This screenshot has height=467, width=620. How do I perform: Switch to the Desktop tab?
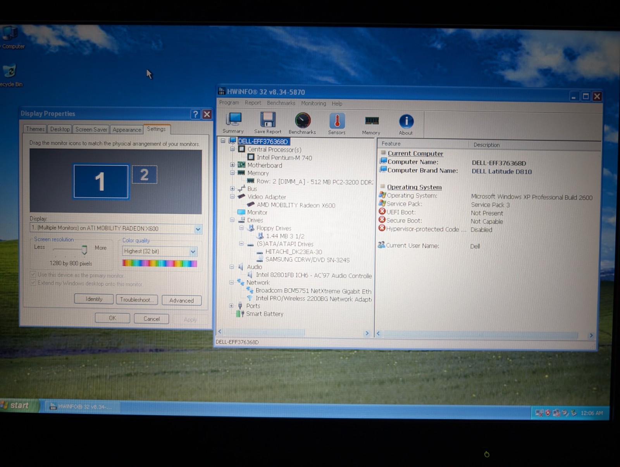click(60, 129)
